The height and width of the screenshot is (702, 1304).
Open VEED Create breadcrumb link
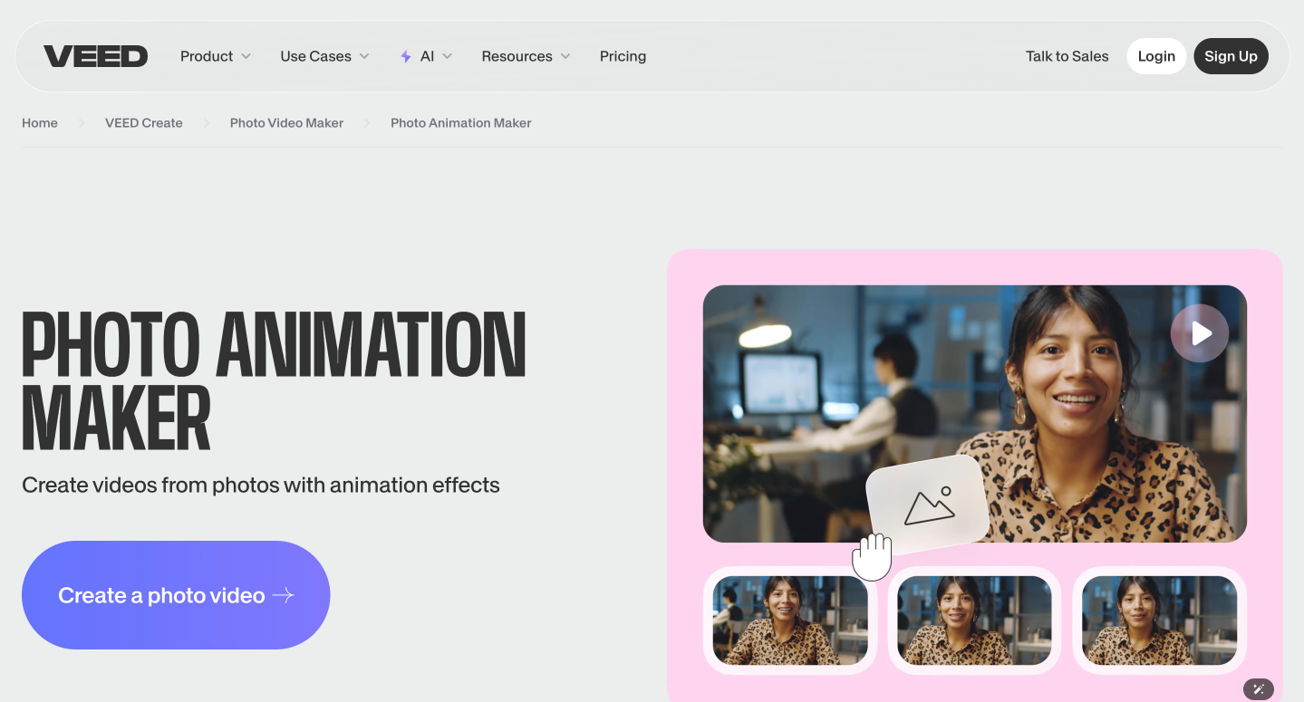[144, 123]
